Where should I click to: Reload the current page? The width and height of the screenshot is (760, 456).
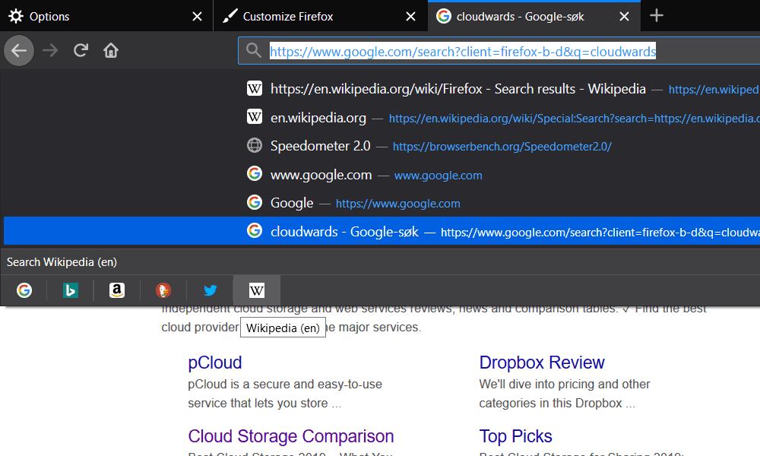81,50
